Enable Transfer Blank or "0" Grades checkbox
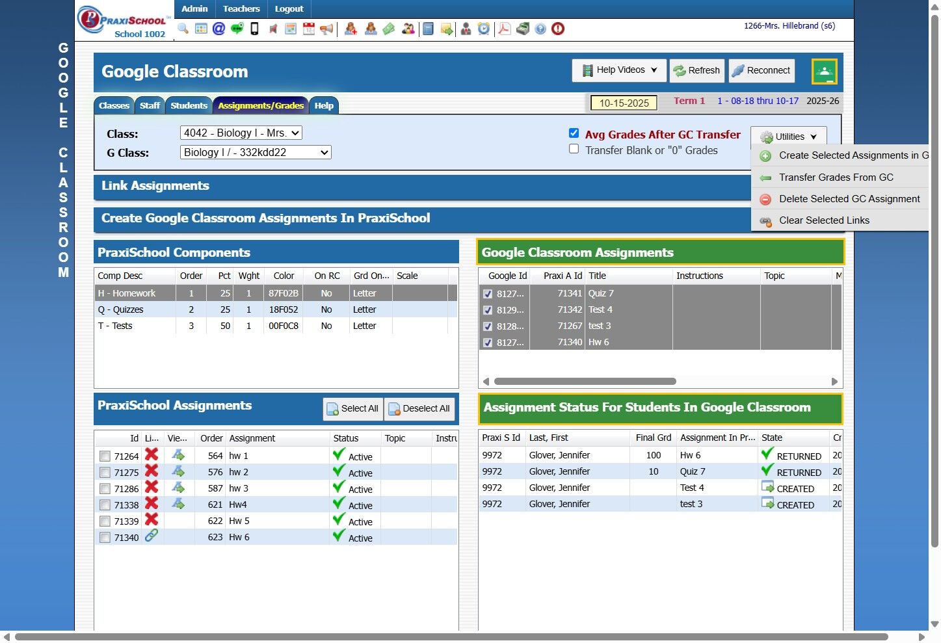 point(574,149)
